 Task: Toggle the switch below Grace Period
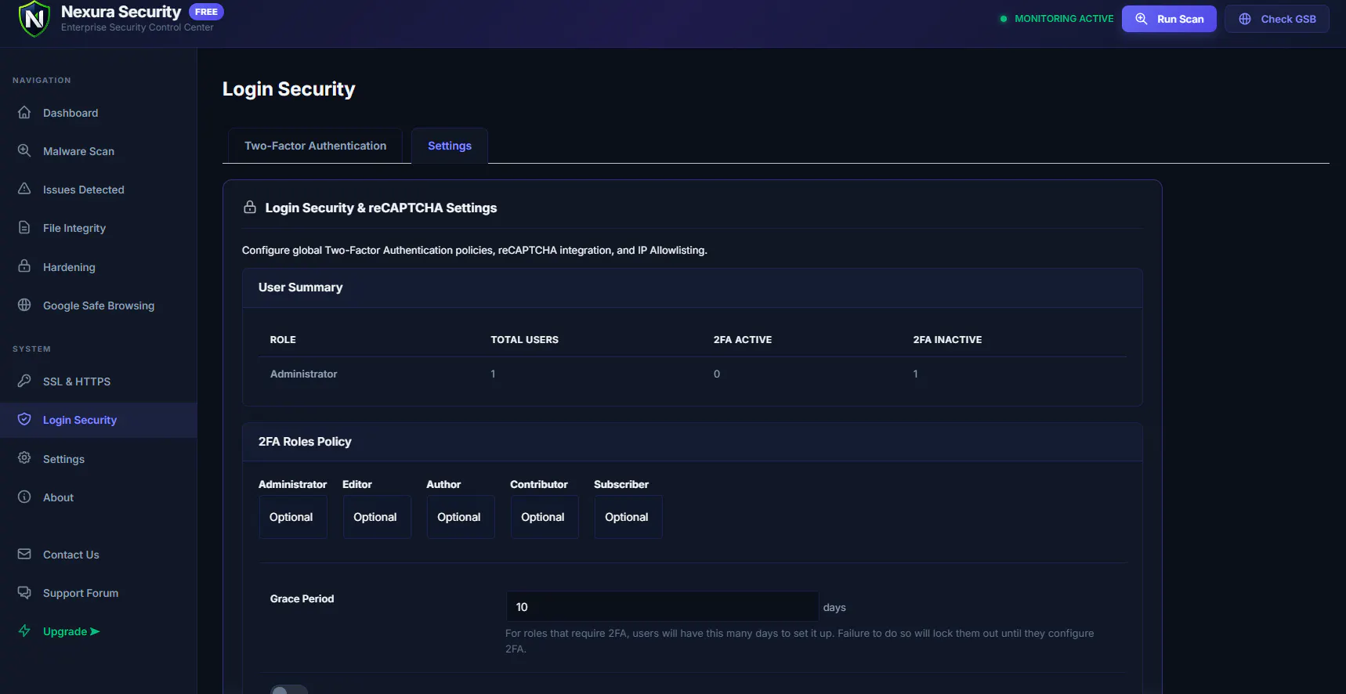[289, 690]
